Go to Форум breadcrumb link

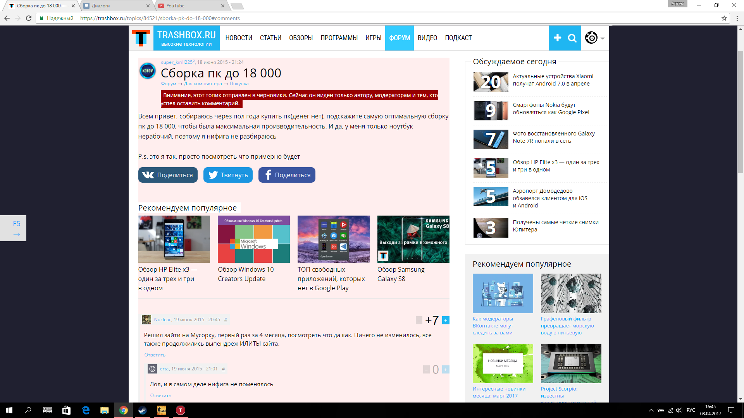coord(169,84)
